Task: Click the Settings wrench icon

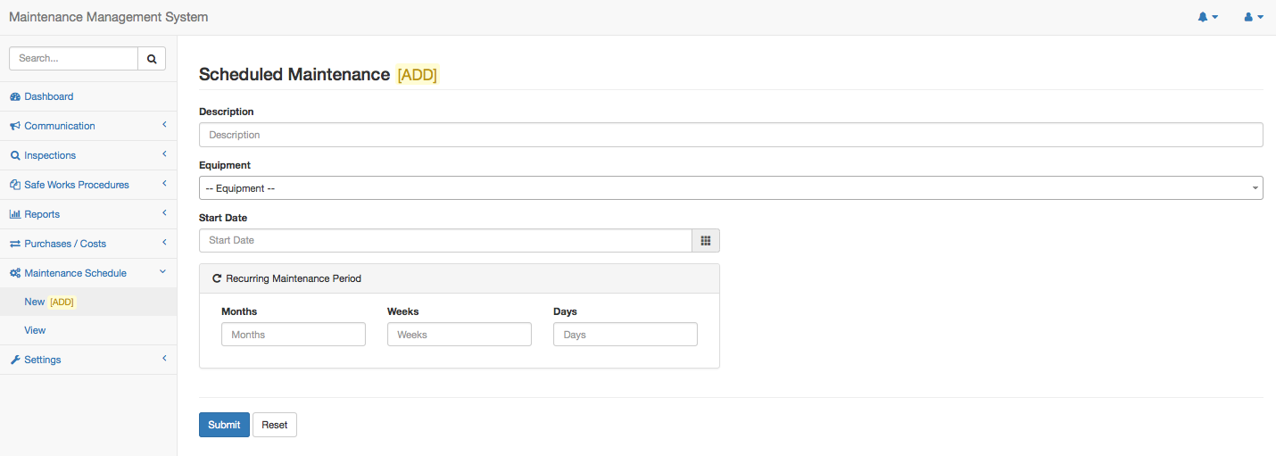Action: [x=15, y=360]
